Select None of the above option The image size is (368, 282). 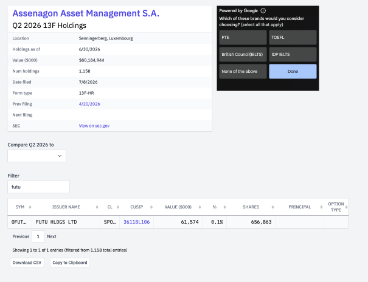point(243,72)
